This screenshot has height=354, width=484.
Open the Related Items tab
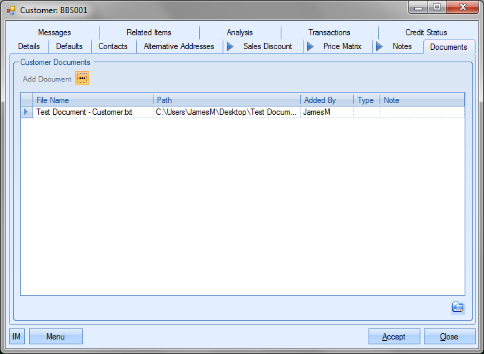[x=149, y=32]
